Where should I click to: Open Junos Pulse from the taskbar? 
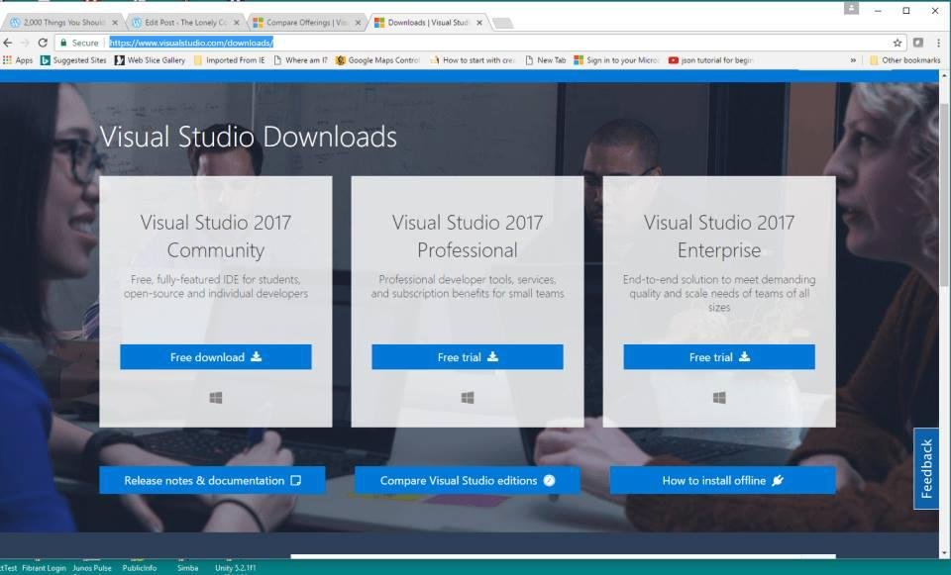click(x=92, y=568)
